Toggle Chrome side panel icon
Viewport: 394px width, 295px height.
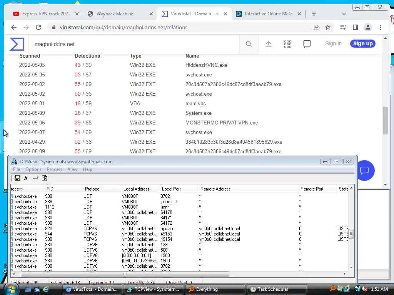pyautogui.click(x=355, y=27)
